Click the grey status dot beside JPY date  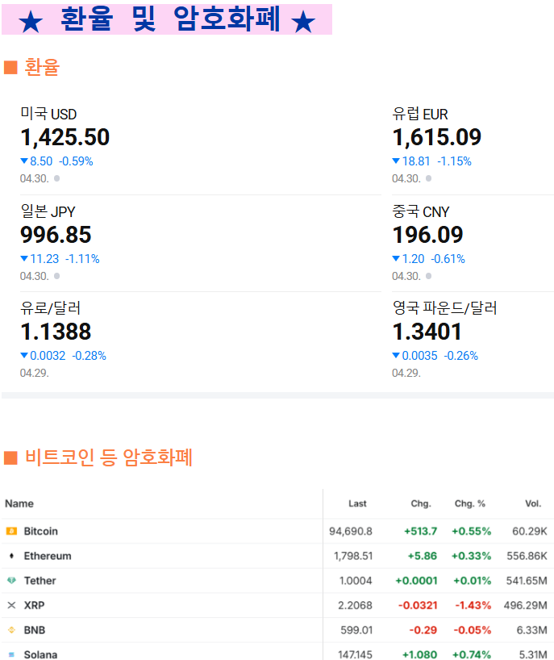[x=56, y=276]
